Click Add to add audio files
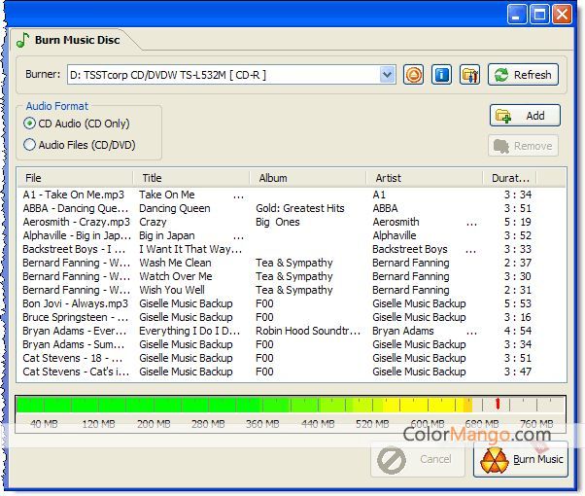585x496 pixels. pyautogui.click(x=525, y=116)
